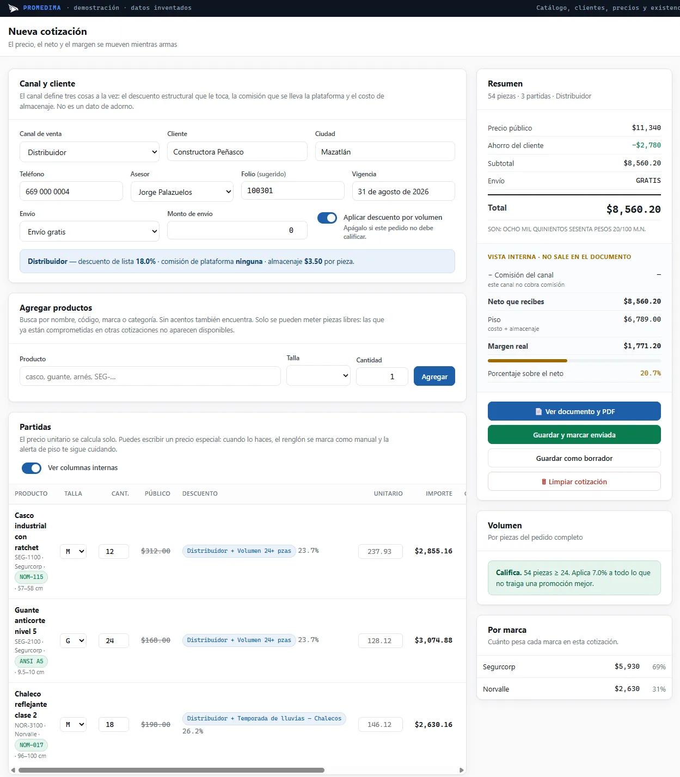Click the Piso value $6,789.00
This screenshot has height=777, width=680.
[x=642, y=319]
